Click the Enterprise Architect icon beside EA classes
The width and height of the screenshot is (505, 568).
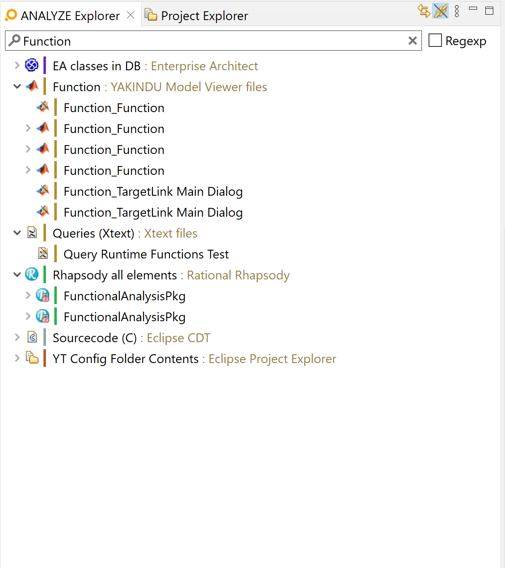tap(32, 65)
